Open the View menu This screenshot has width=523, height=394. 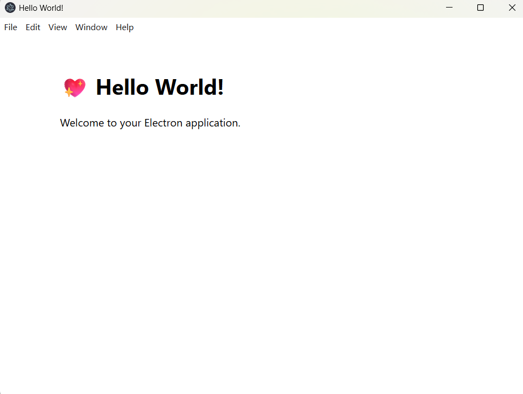[58, 27]
